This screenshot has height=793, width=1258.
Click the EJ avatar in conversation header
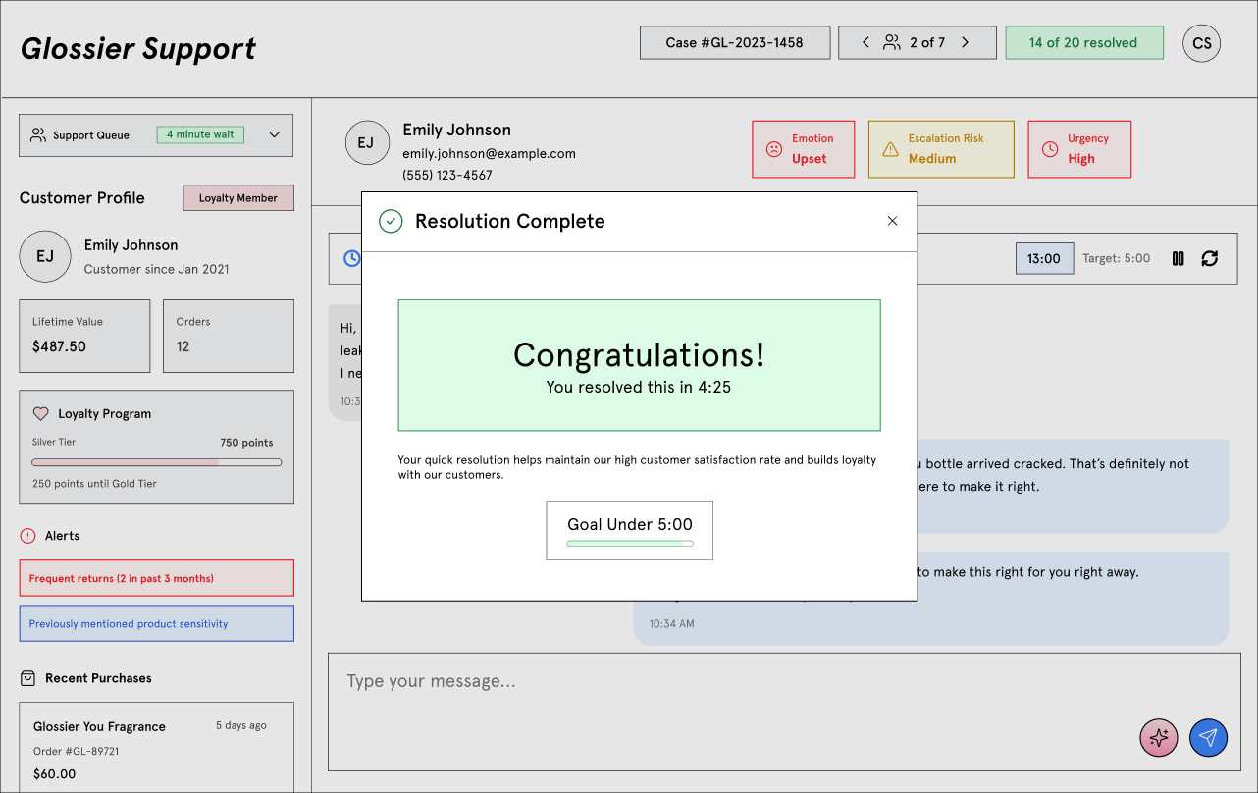[366, 143]
